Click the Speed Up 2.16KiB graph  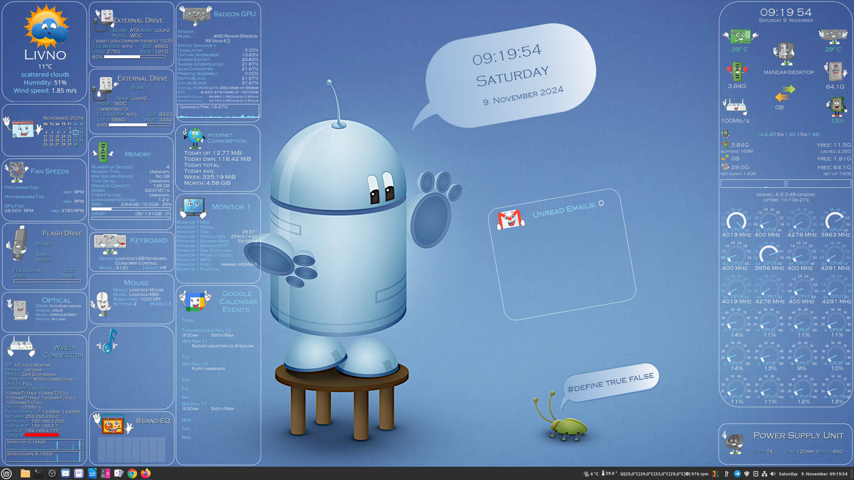click(x=45, y=445)
